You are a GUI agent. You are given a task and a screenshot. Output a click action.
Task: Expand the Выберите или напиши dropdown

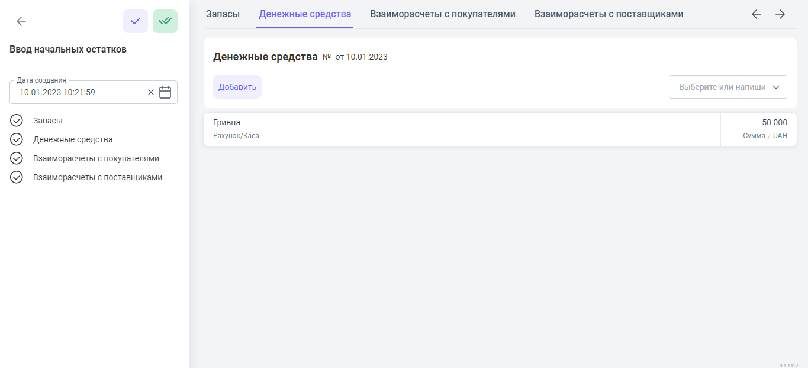727,87
